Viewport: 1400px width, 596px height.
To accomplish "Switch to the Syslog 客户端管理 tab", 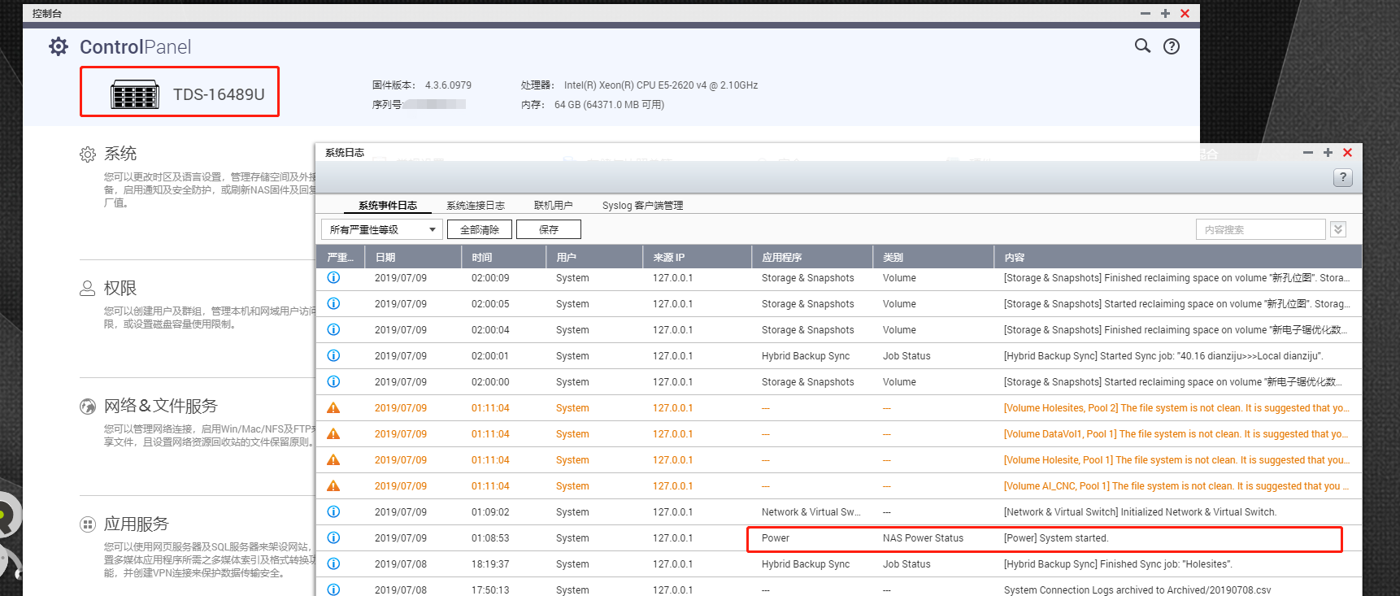I will pos(642,206).
